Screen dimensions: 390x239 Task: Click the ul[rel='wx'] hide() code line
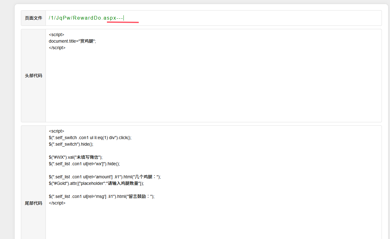click(x=84, y=164)
